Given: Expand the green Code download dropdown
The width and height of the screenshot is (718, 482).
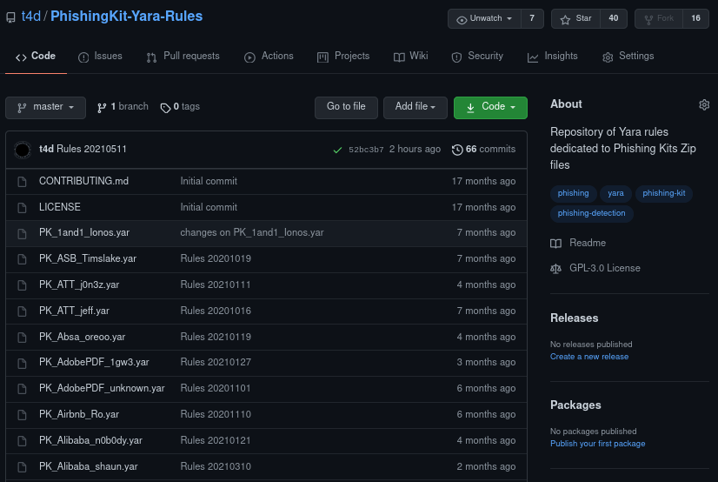Looking at the screenshot, I should coord(490,107).
